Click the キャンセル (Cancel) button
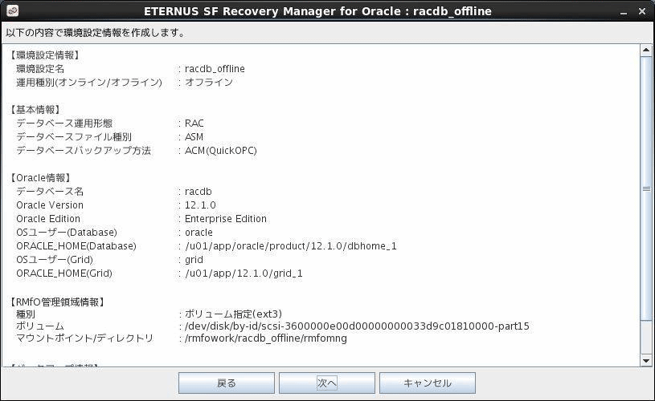The height and width of the screenshot is (401, 655). click(x=427, y=383)
